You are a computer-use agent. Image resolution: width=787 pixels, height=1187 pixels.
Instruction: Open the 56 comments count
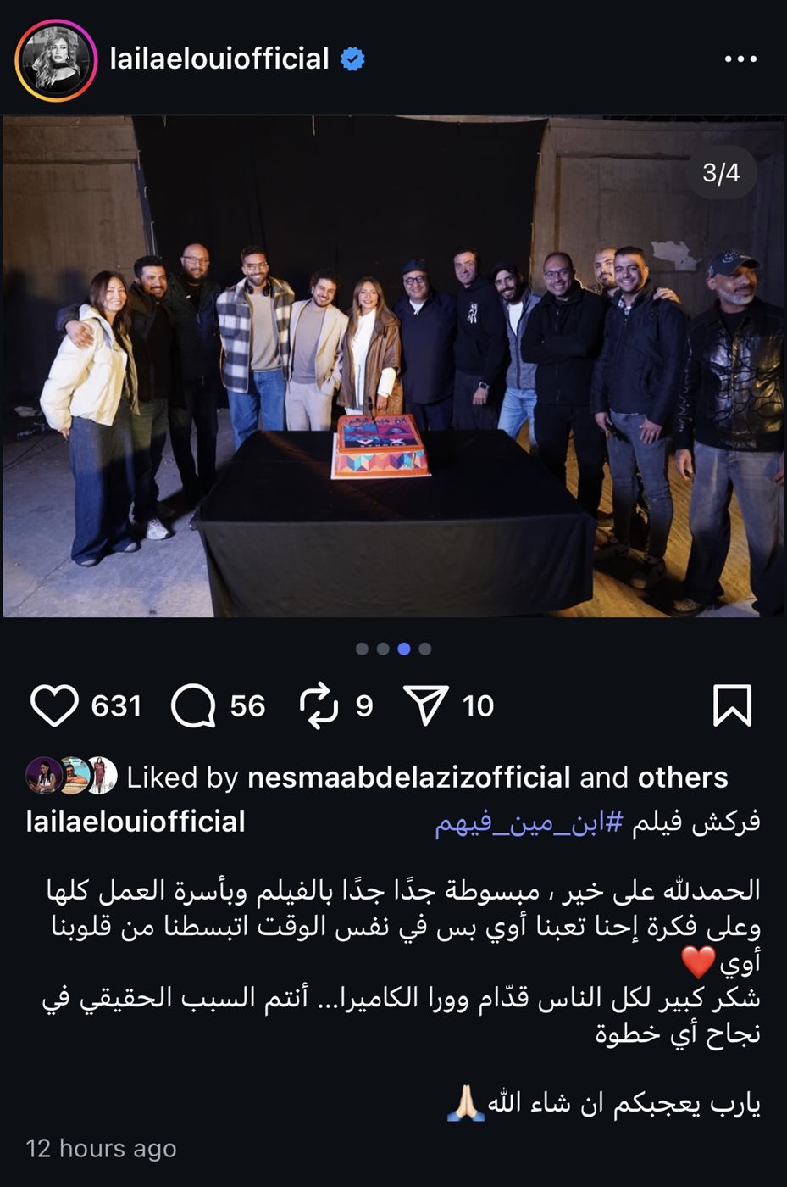(x=247, y=705)
